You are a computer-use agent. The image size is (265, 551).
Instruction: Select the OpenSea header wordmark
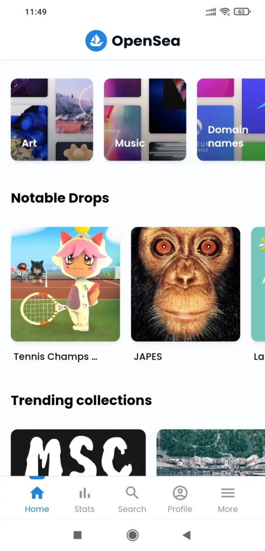pyautogui.click(x=146, y=41)
